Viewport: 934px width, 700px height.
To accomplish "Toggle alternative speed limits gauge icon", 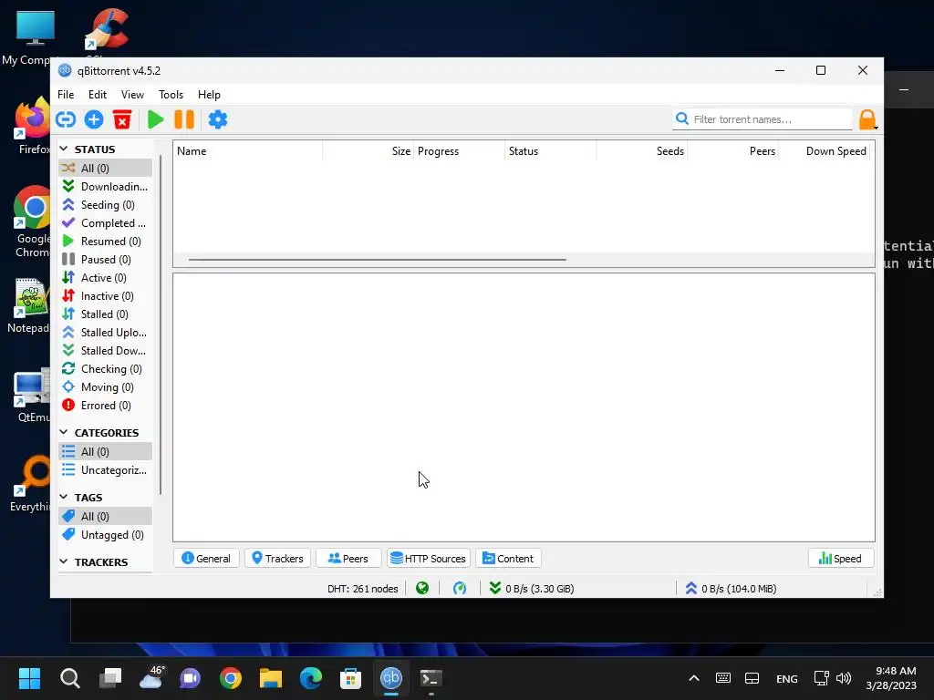I will pos(460,589).
